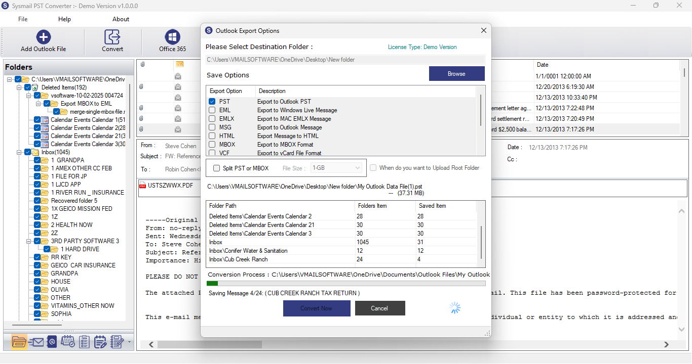692x364 pixels.
Task: Collapse the Deleted Items tree node
Action: 19,87
